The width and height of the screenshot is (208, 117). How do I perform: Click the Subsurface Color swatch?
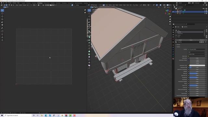(197, 65)
